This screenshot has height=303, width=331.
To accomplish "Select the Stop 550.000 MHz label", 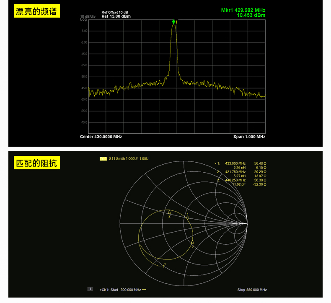I will click(x=252, y=290).
